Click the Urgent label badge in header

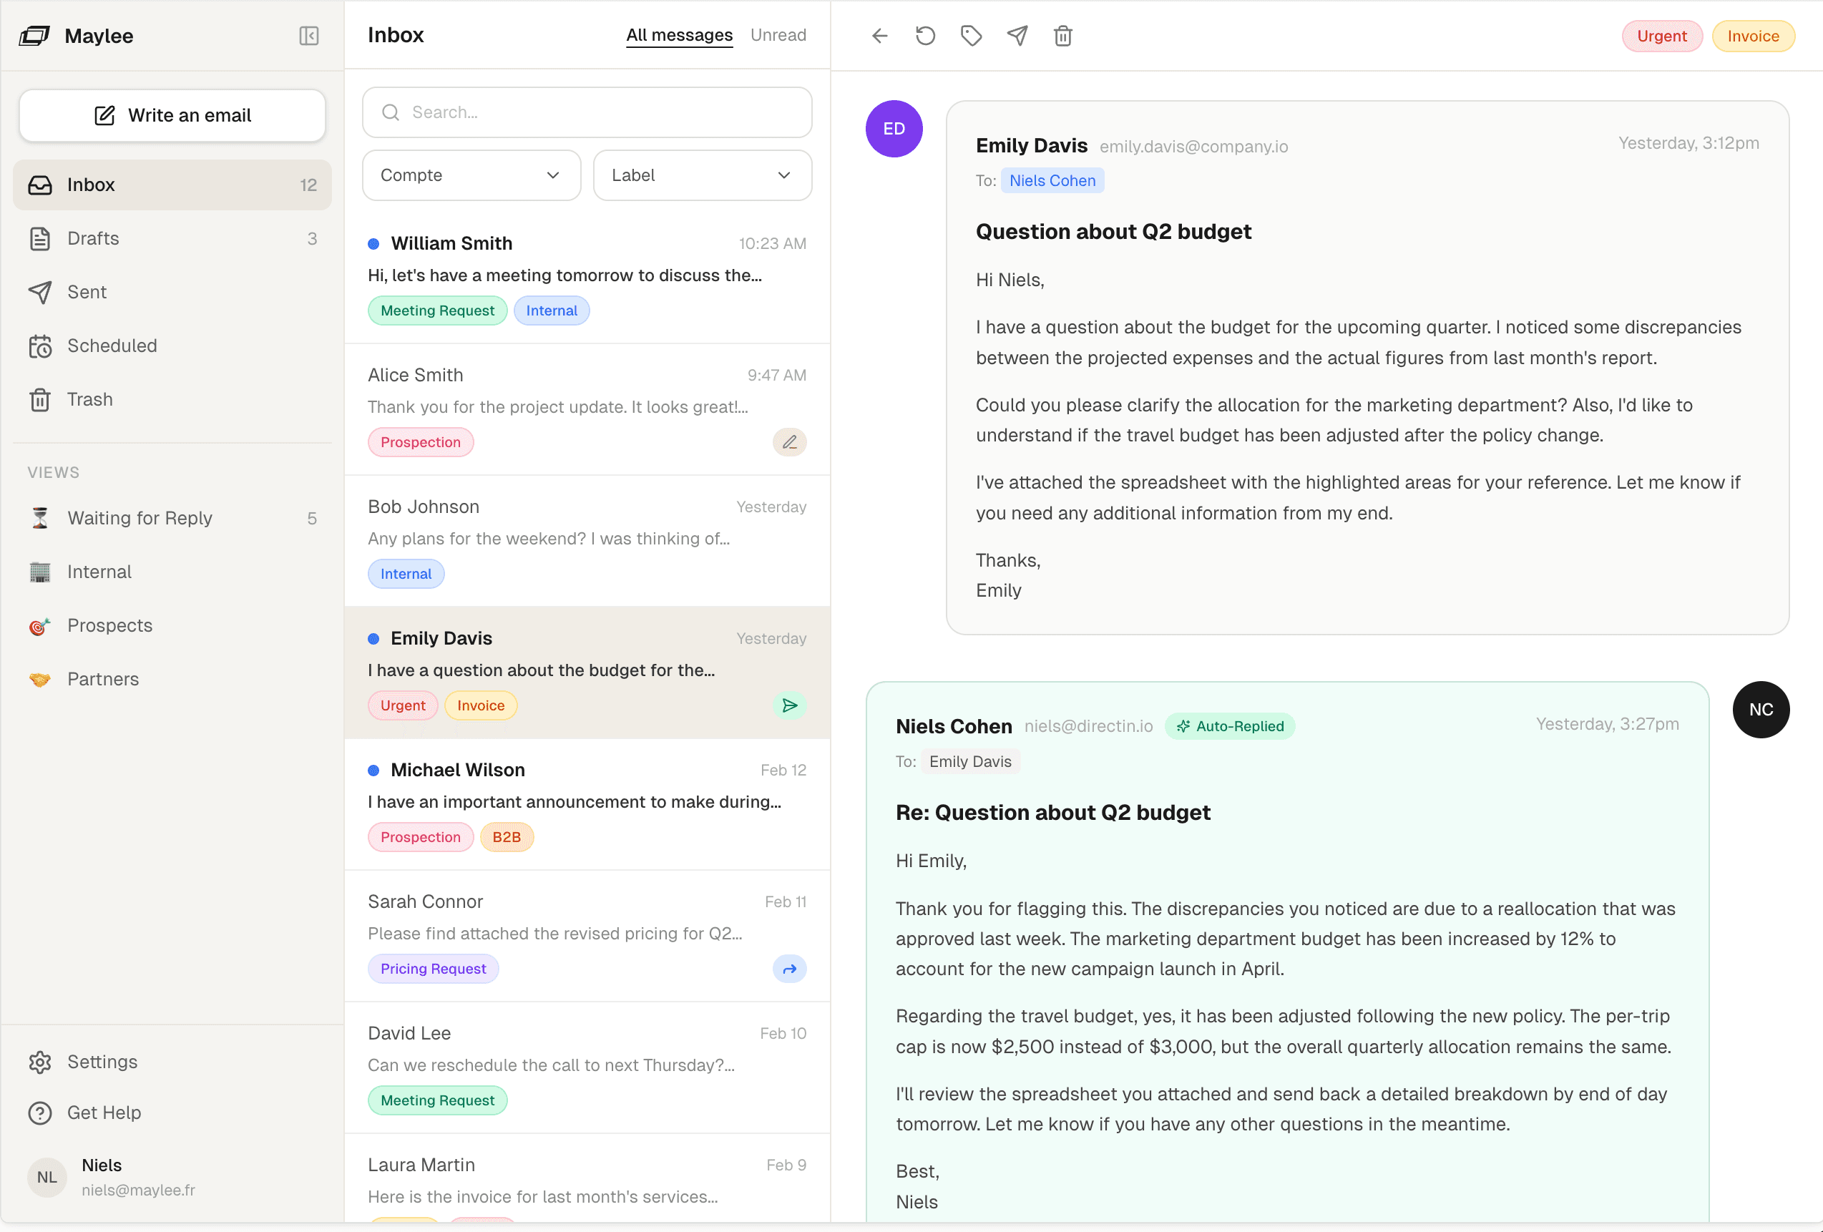1661,36
